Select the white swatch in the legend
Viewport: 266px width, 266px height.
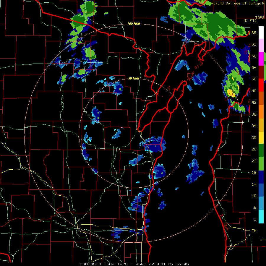click(x=261, y=33)
